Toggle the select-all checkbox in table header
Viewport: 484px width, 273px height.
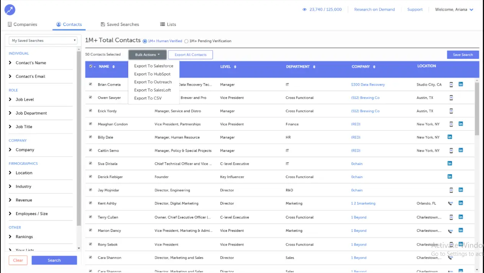(x=91, y=66)
